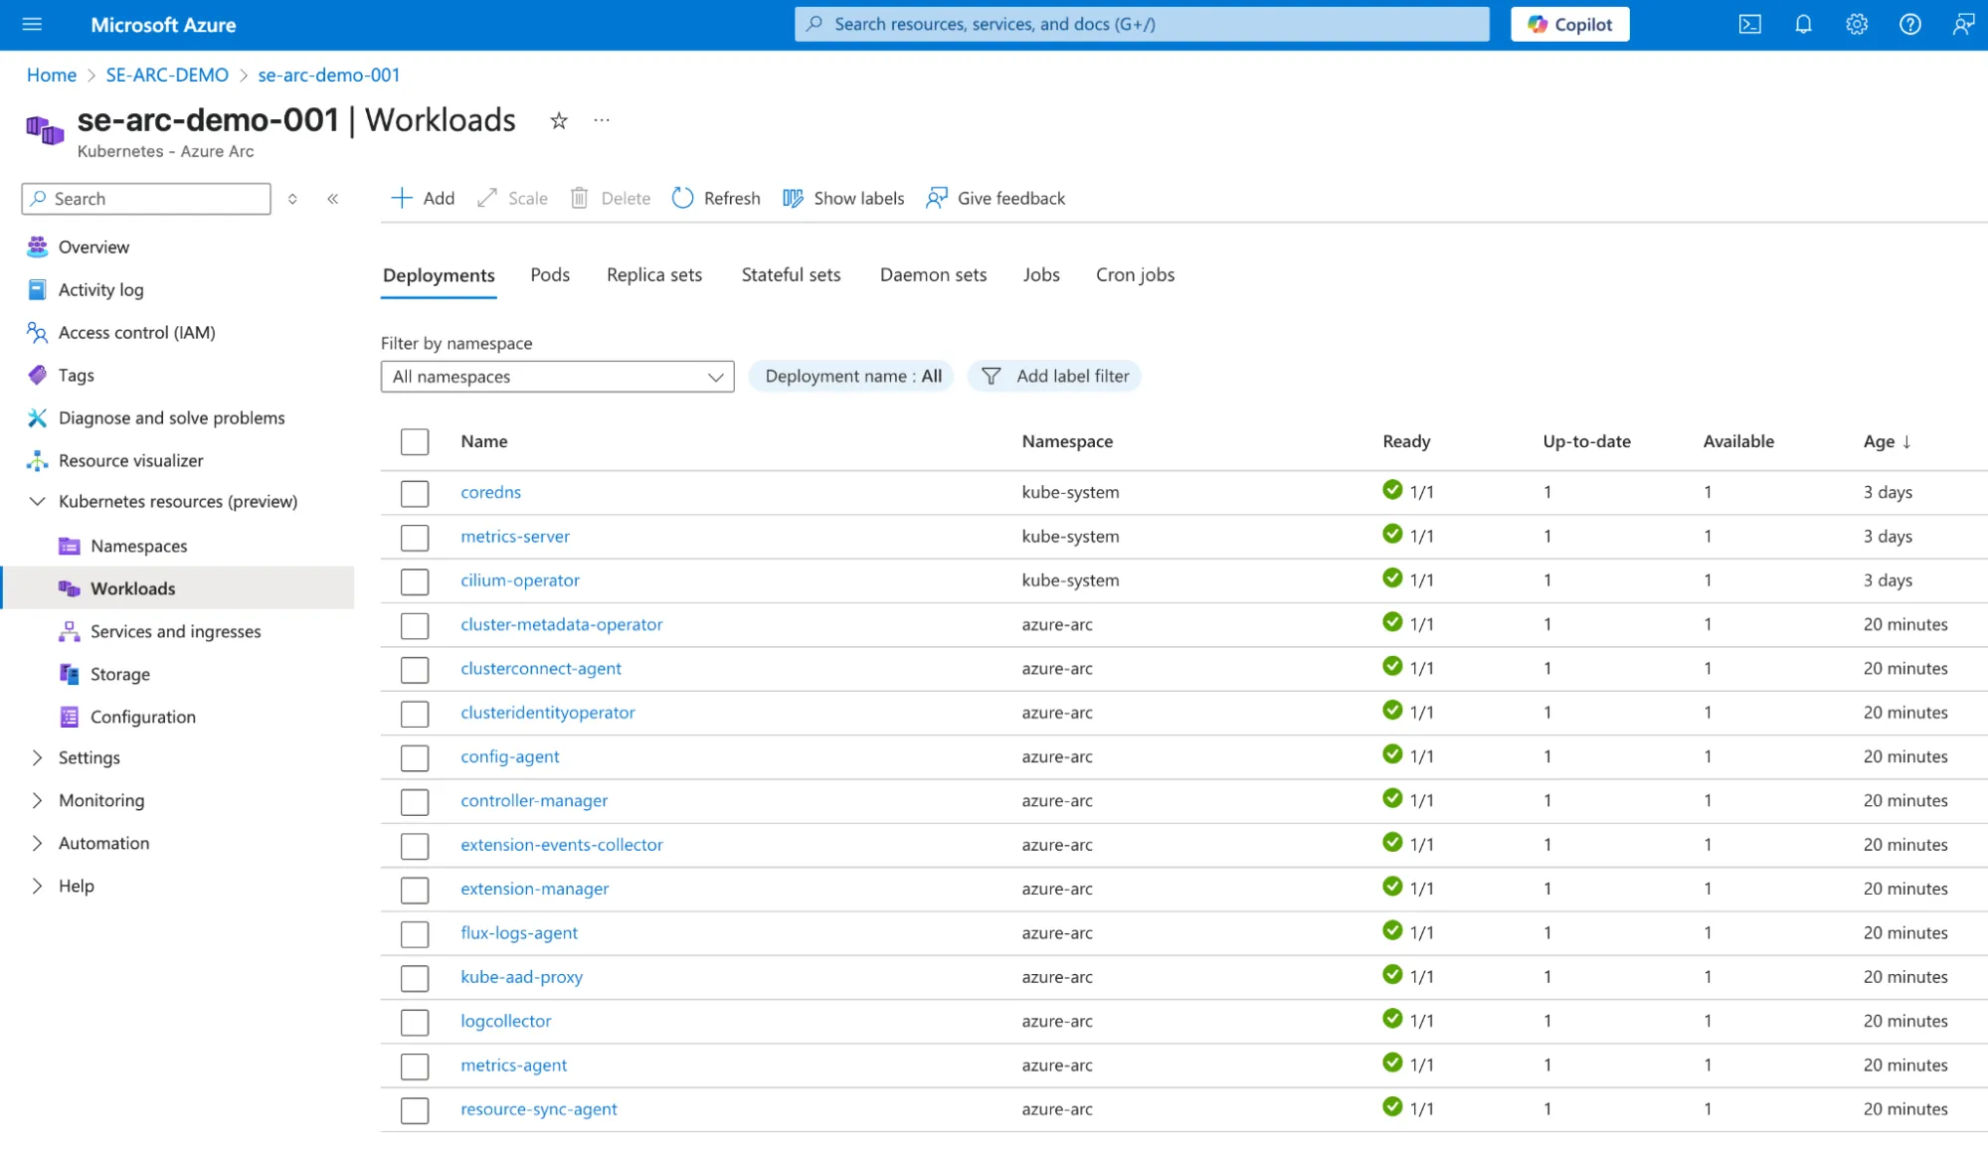
Task: Collapse the sidebar with double chevron
Action: tap(333, 199)
